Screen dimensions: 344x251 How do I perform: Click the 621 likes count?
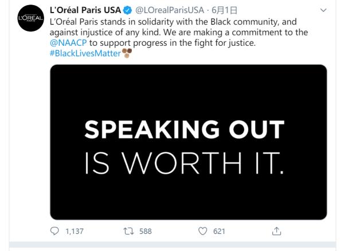click(x=219, y=232)
